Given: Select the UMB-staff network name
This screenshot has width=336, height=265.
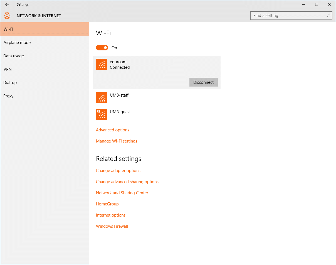Looking at the screenshot, I should [119, 95].
